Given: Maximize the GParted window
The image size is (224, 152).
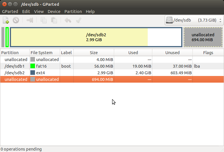Looking at the screenshot, I should click(15, 4).
